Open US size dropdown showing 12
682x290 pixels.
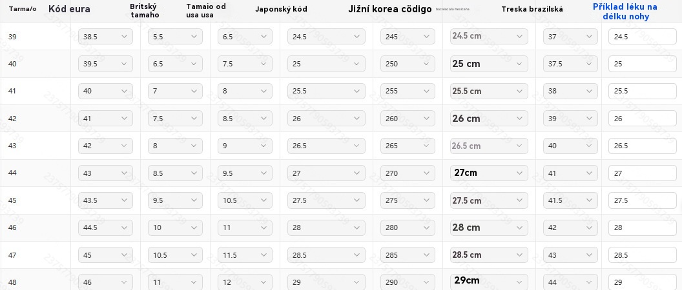[x=245, y=282]
